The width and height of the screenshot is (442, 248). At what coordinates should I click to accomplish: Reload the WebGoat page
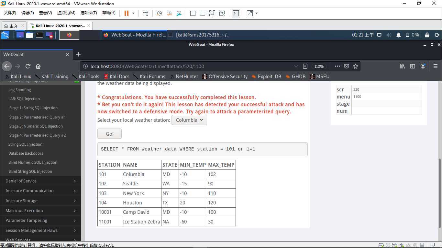coord(28,66)
